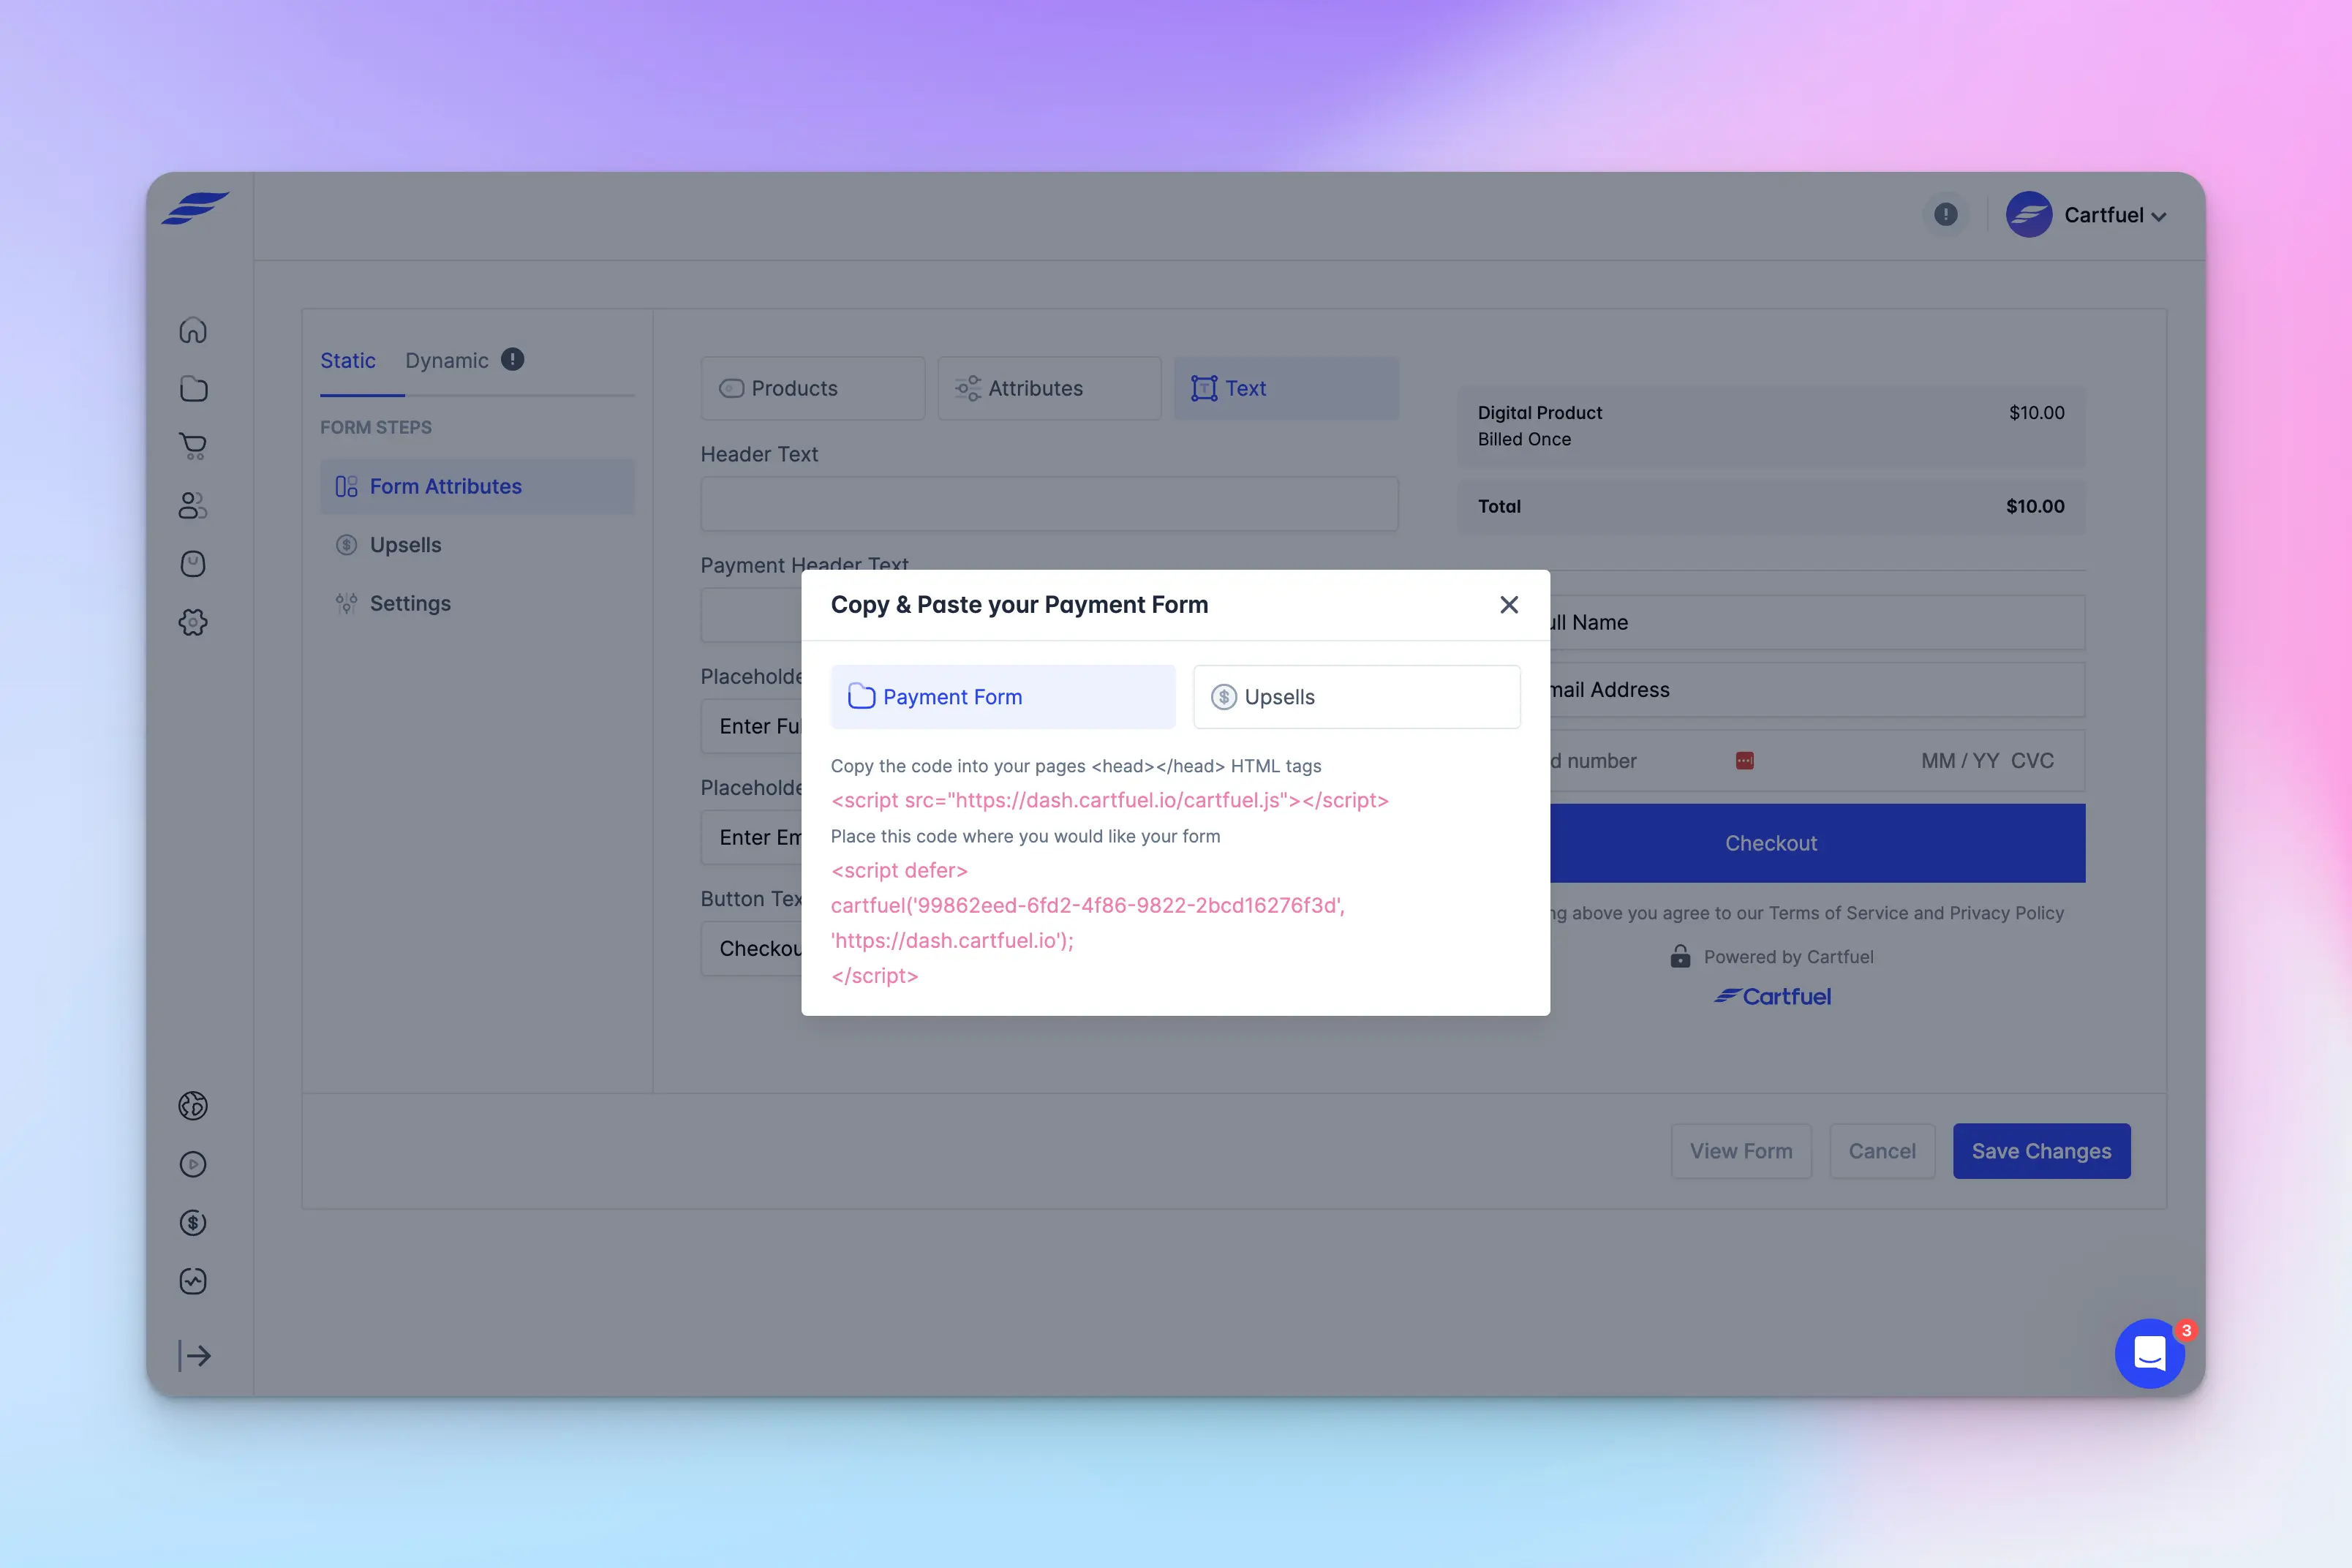Click the blue Checkout button
Image resolution: width=2352 pixels, height=1568 pixels.
[x=1817, y=843]
